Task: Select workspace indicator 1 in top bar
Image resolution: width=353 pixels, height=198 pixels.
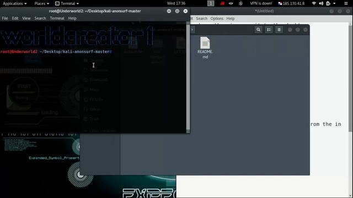Action: (211, 3)
